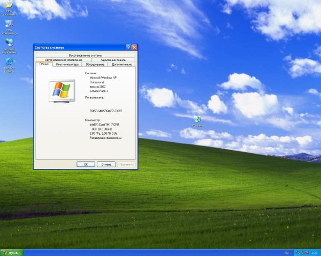
Task: Go to the Удаленные сеансы tab
Action: [113, 60]
